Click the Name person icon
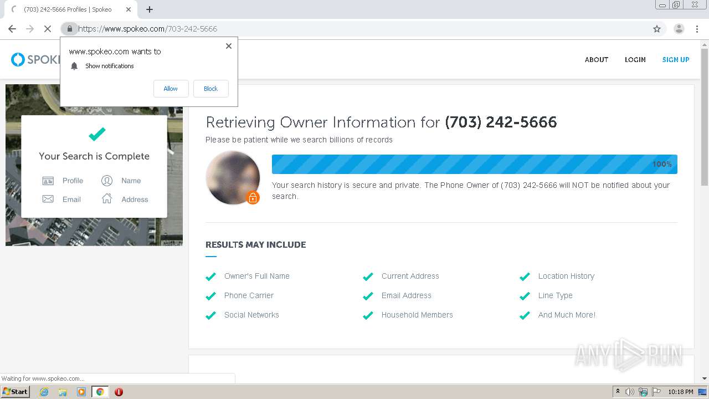 point(107,181)
